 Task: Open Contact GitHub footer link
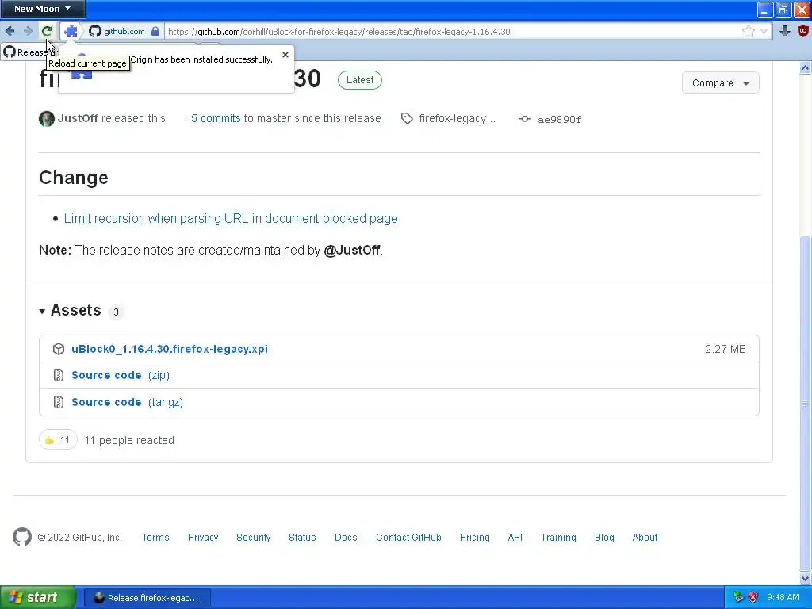(x=408, y=538)
